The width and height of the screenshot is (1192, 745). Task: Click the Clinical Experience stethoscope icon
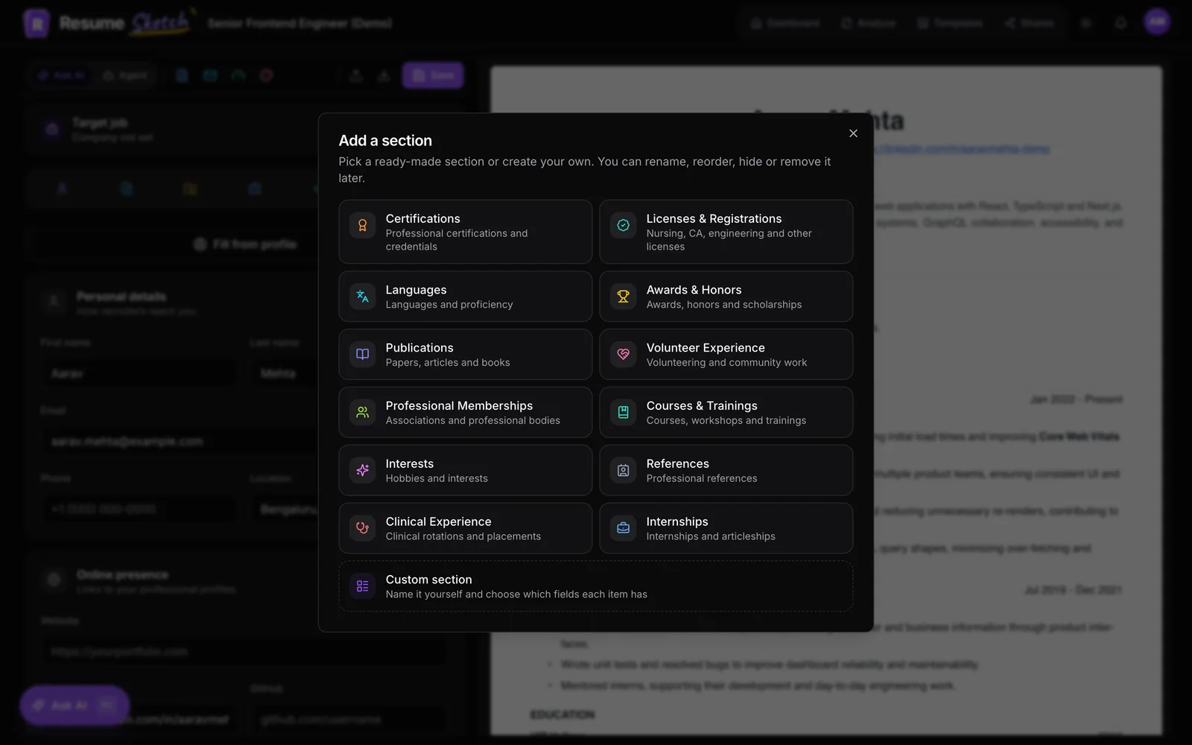click(363, 528)
